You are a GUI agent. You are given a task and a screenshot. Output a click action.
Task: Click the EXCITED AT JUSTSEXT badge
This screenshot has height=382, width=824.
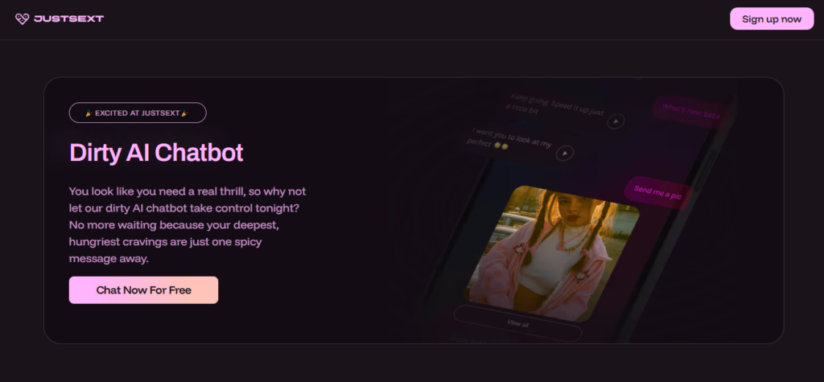pos(138,113)
